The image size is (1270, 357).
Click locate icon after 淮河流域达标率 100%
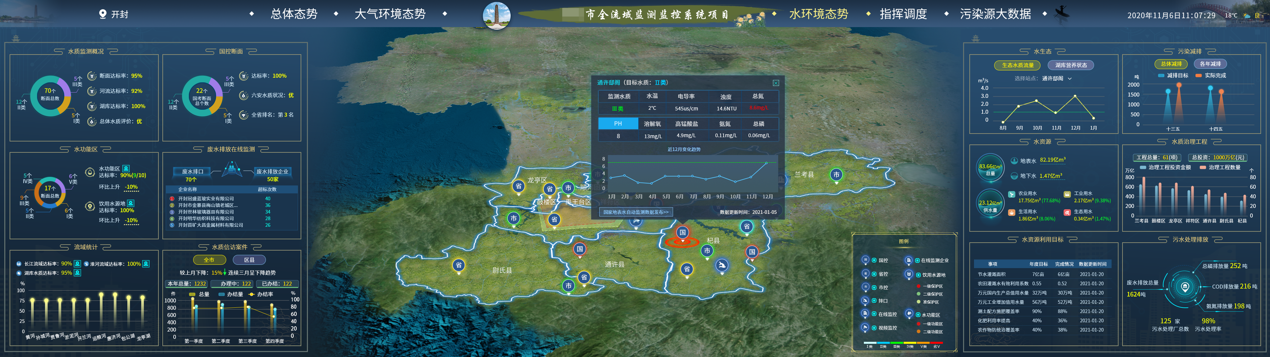(146, 264)
